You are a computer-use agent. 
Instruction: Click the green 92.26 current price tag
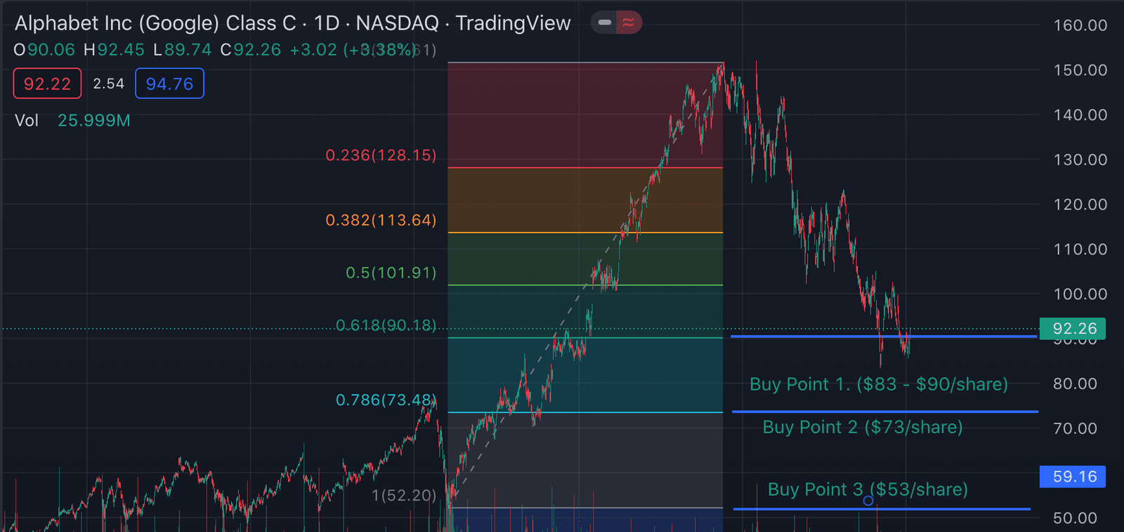click(x=1073, y=328)
